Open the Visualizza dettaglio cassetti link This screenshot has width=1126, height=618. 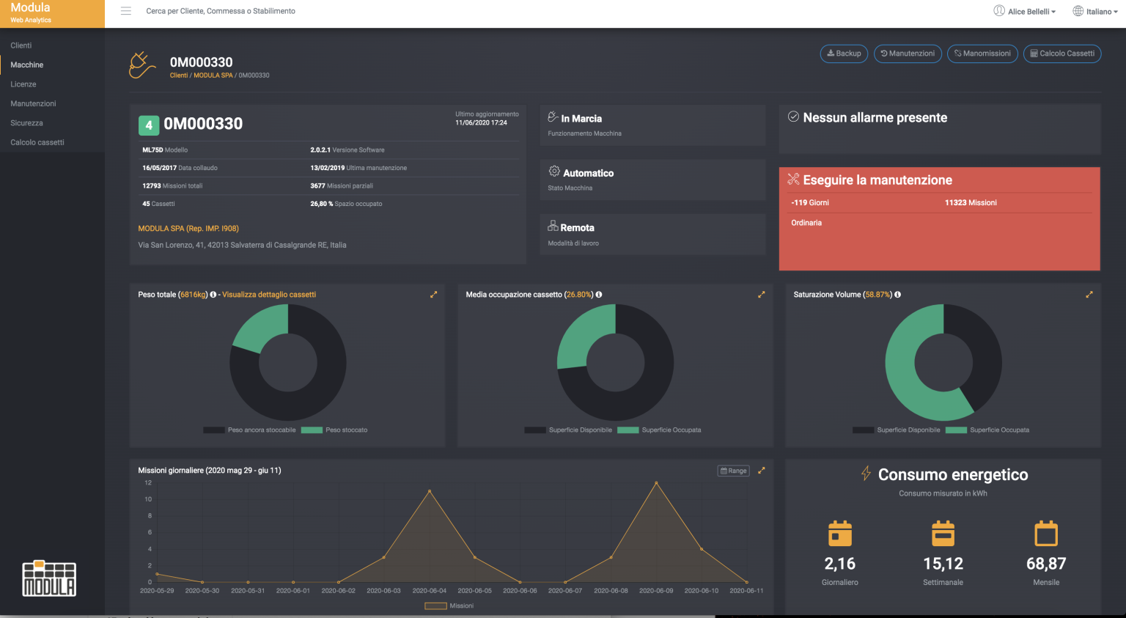[268, 294]
